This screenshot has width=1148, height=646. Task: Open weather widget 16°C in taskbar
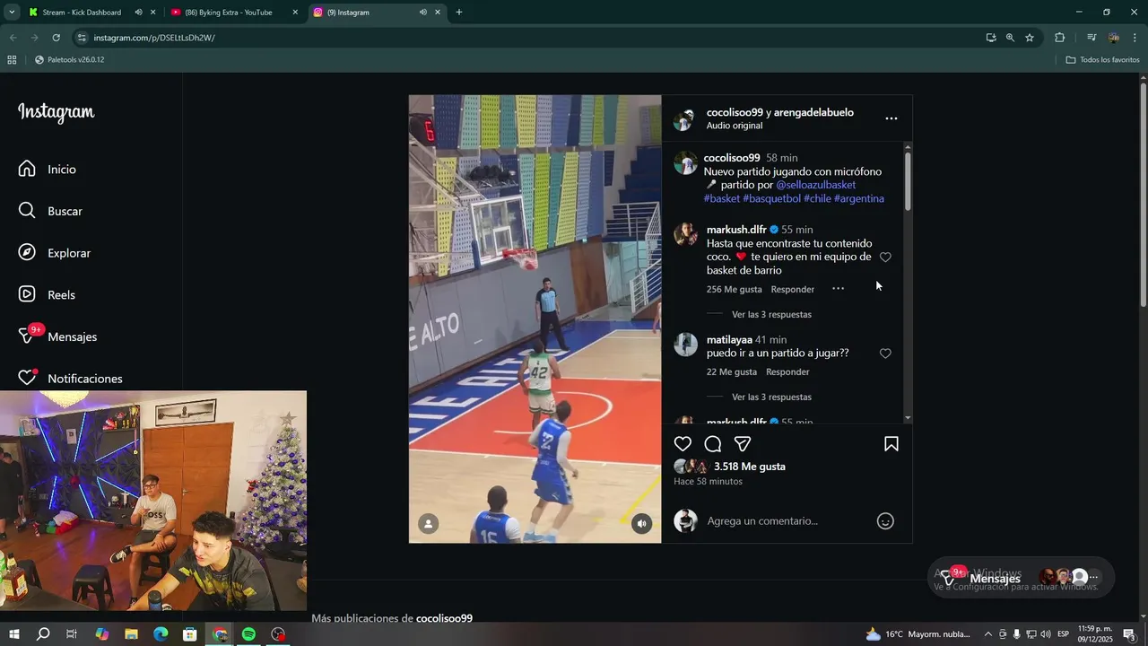coord(918,634)
